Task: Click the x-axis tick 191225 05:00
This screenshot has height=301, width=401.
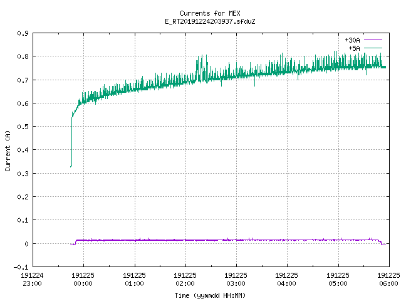Action: point(338,279)
